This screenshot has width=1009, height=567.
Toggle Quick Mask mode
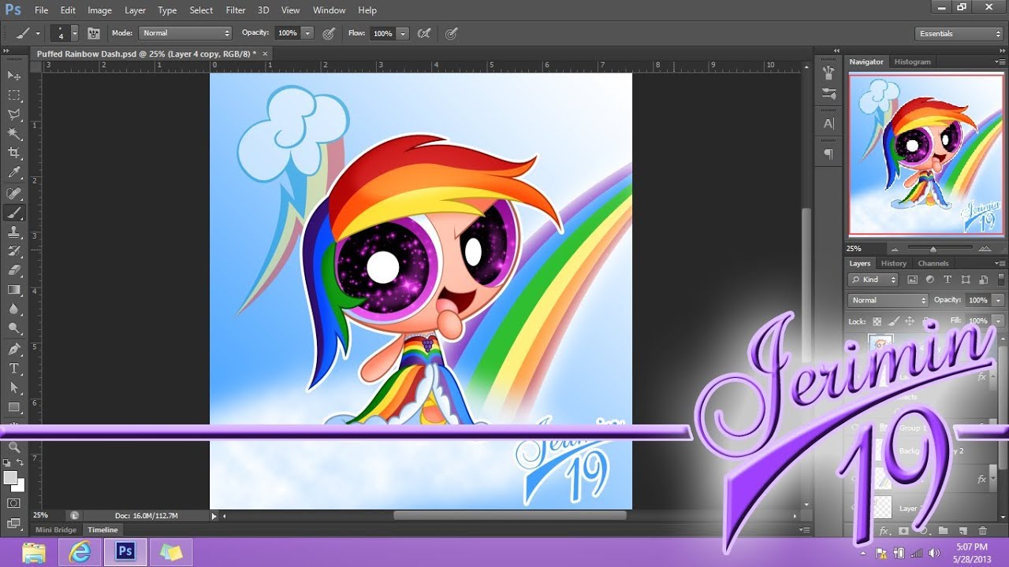point(14,503)
